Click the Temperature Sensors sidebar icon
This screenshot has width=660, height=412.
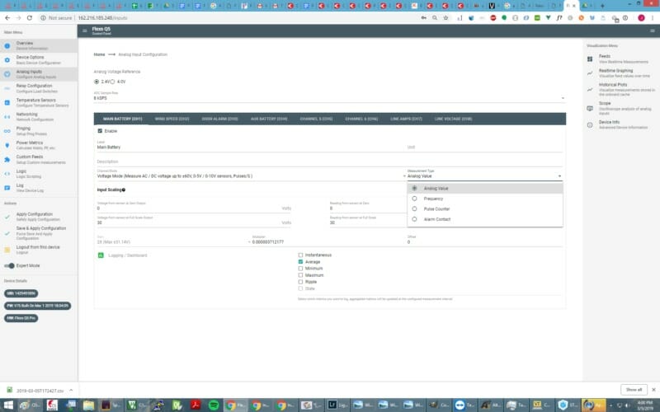[x=7, y=101]
